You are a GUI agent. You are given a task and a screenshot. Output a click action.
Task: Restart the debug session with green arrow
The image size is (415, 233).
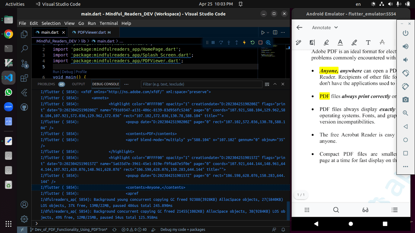pyautogui.click(x=252, y=43)
